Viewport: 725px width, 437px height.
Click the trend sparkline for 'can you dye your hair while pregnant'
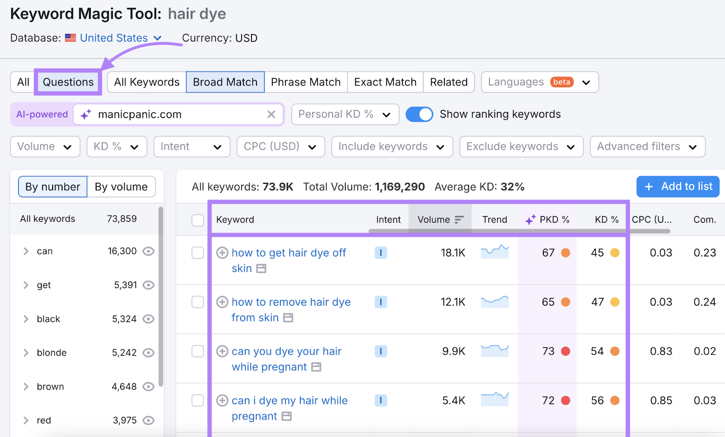[494, 351]
